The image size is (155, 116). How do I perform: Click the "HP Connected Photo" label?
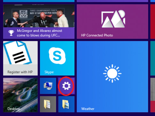tap(97, 35)
